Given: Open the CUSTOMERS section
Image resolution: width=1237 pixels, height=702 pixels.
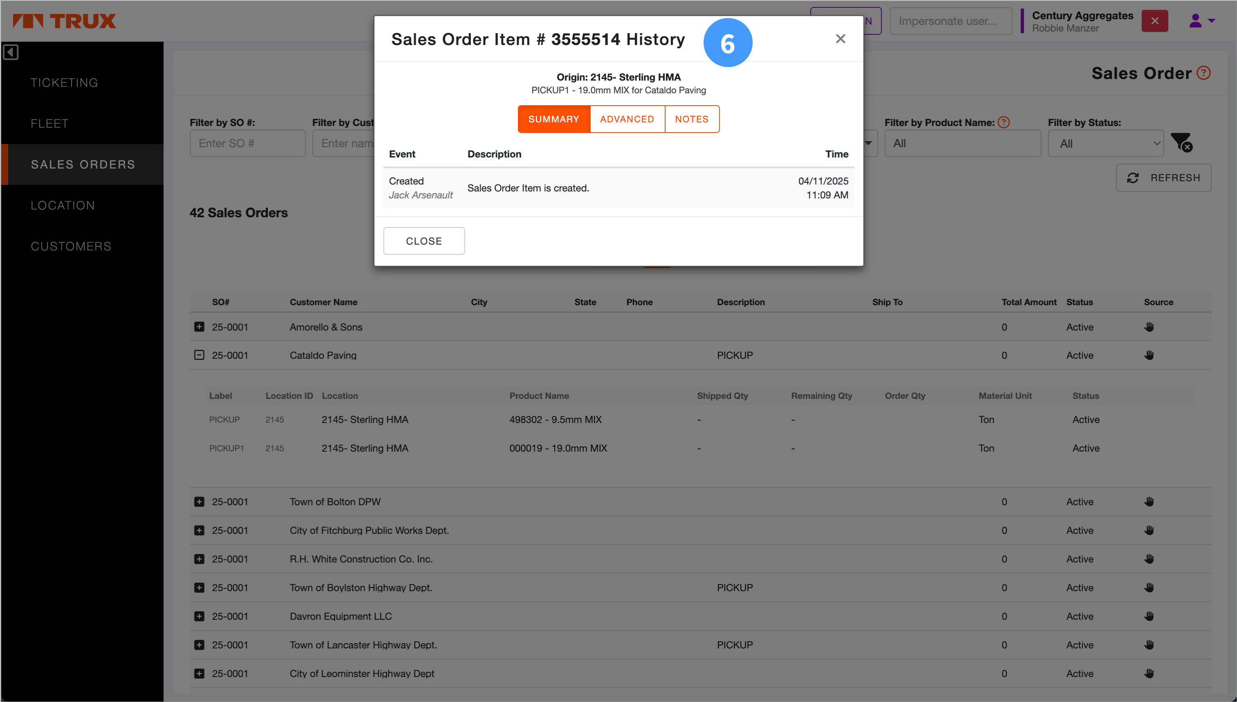Looking at the screenshot, I should click(x=71, y=246).
